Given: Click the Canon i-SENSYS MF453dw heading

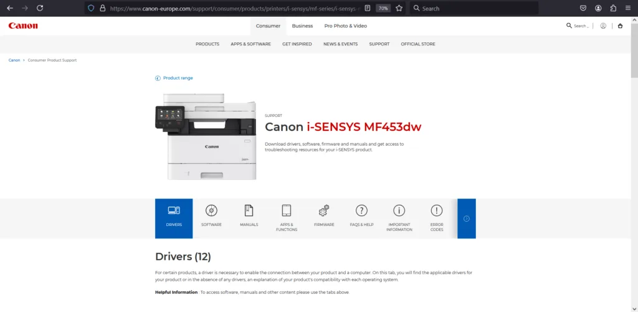Looking at the screenshot, I should (x=343, y=127).
